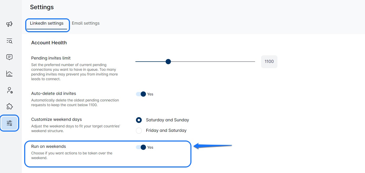Switch to the Email settings tab
The width and height of the screenshot is (365, 173).
point(86,23)
